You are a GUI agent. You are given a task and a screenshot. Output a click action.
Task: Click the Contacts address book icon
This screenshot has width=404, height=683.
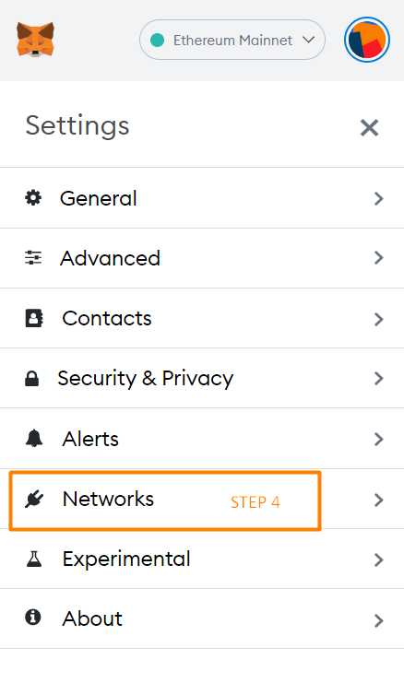coord(33,318)
